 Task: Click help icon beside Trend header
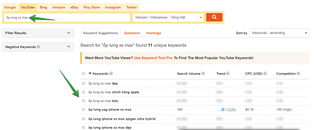point(228,73)
